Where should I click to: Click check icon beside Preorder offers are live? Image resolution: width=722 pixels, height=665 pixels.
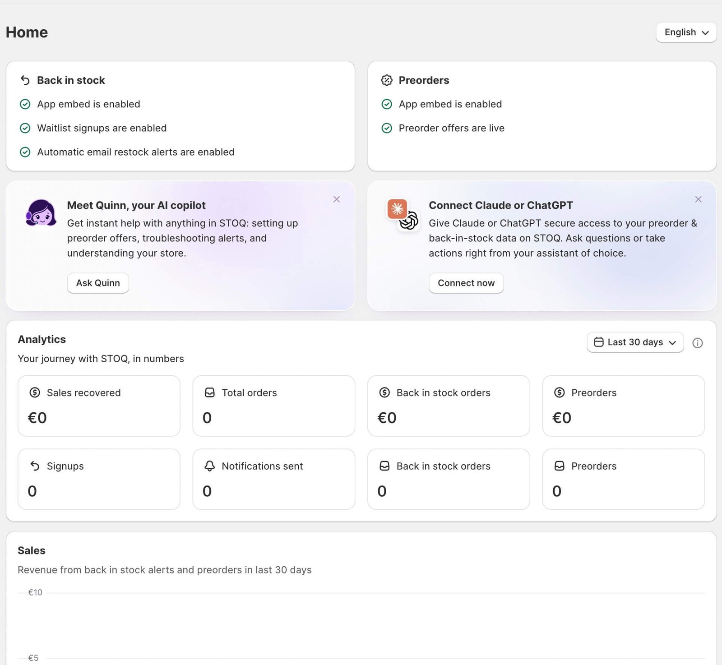[387, 128]
